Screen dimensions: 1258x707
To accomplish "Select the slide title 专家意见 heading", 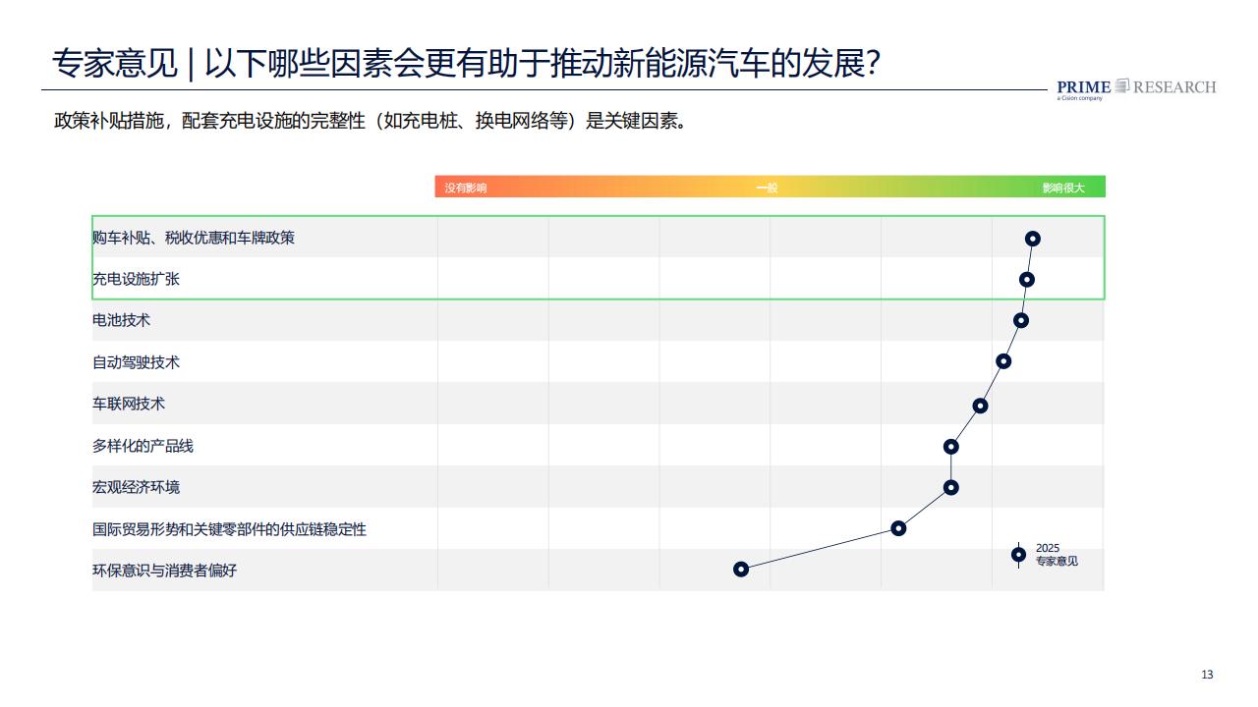I will [466, 64].
